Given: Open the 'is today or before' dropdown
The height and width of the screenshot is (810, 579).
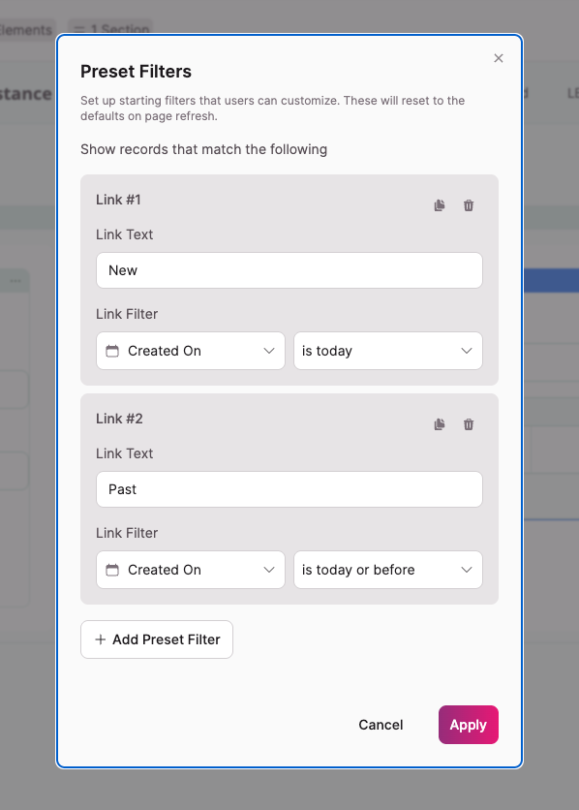Looking at the screenshot, I should point(388,570).
